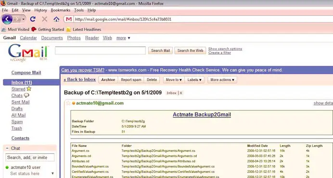
Task: Click the Report spam button
Action: [131, 80]
